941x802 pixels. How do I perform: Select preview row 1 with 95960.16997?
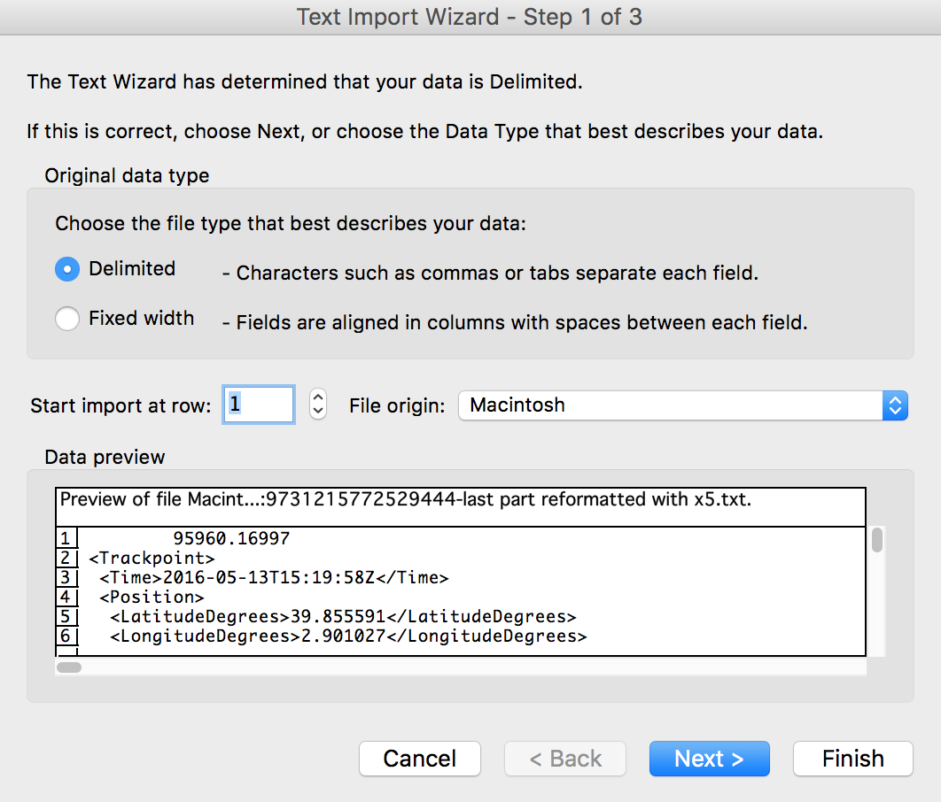(x=230, y=538)
